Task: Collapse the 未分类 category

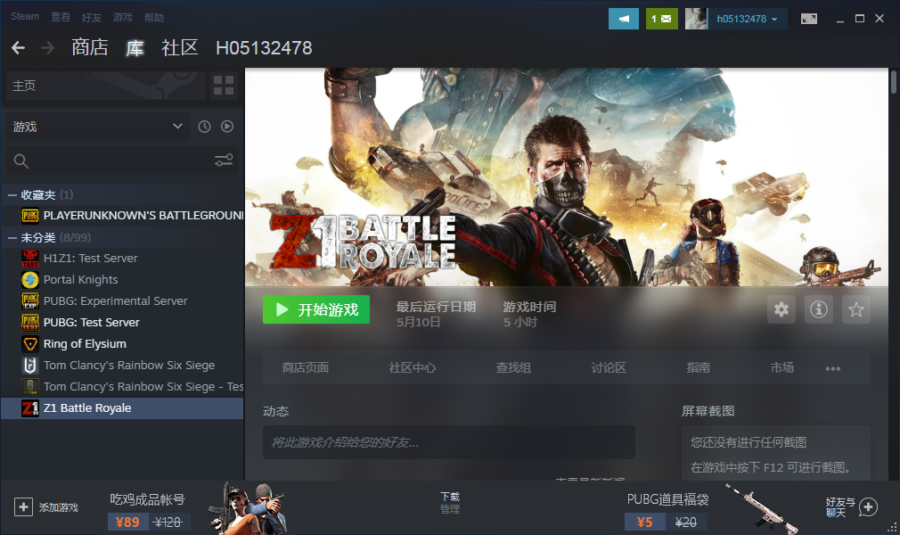Action: tap(12, 238)
